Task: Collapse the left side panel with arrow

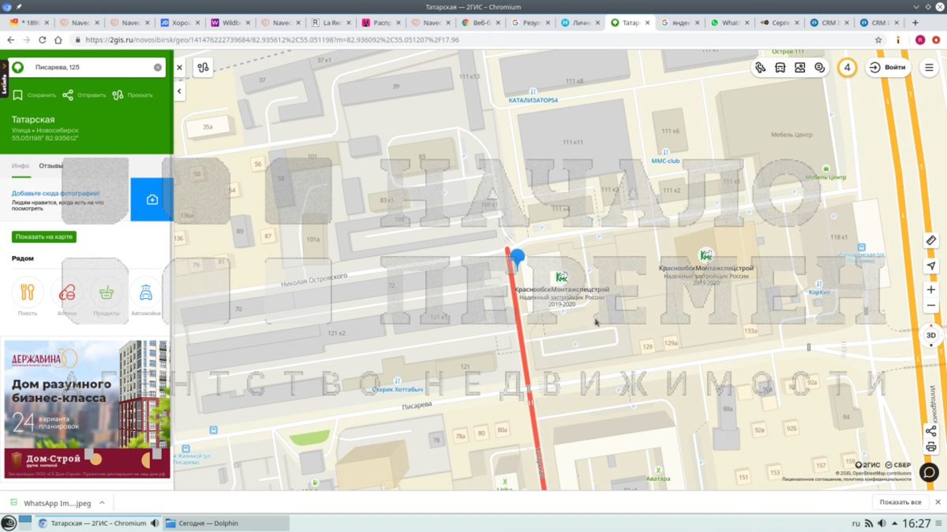Action: pos(179,91)
